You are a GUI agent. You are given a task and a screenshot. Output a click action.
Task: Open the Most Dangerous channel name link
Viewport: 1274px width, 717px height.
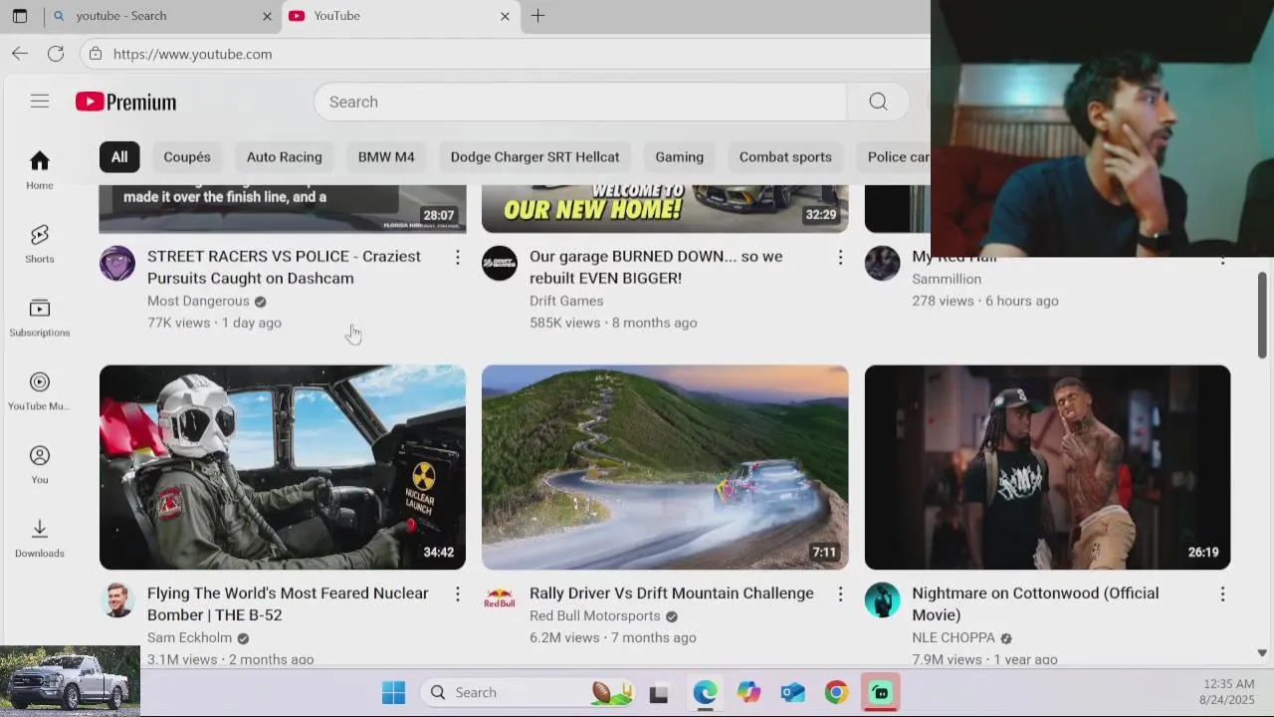point(198,301)
